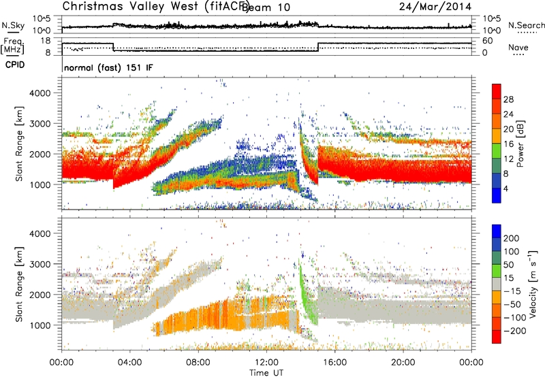Click the '60' tick on Nave axis
The width and height of the screenshot is (545, 377).
(x=488, y=41)
